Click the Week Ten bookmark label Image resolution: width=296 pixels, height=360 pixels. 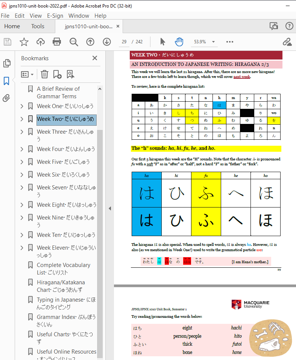(66, 235)
